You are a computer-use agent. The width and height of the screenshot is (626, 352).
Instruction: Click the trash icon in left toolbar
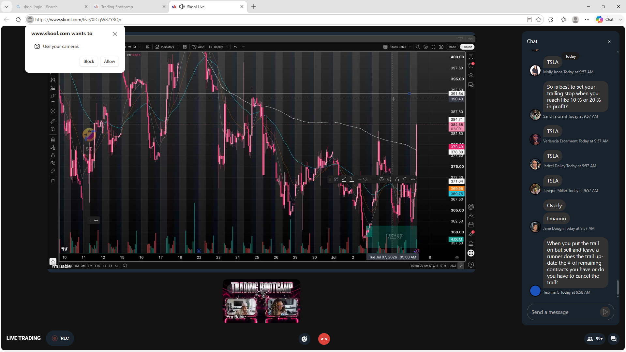click(x=53, y=181)
